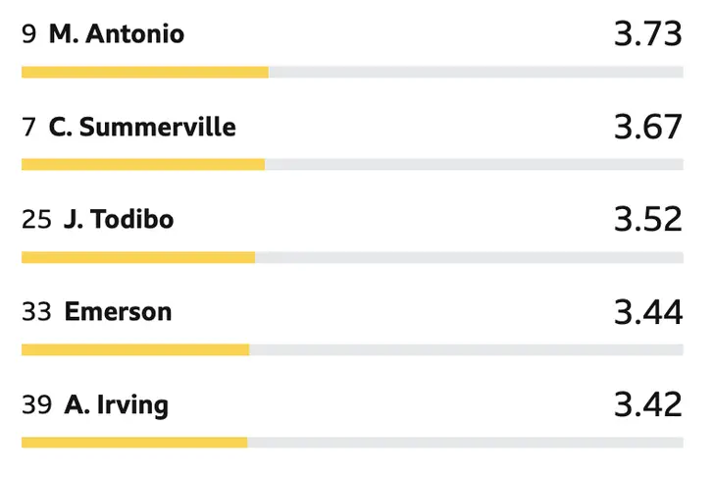The image size is (714, 479).
Task: Click Emerson's yellow rating bar
Action: click(x=135, y=349)
